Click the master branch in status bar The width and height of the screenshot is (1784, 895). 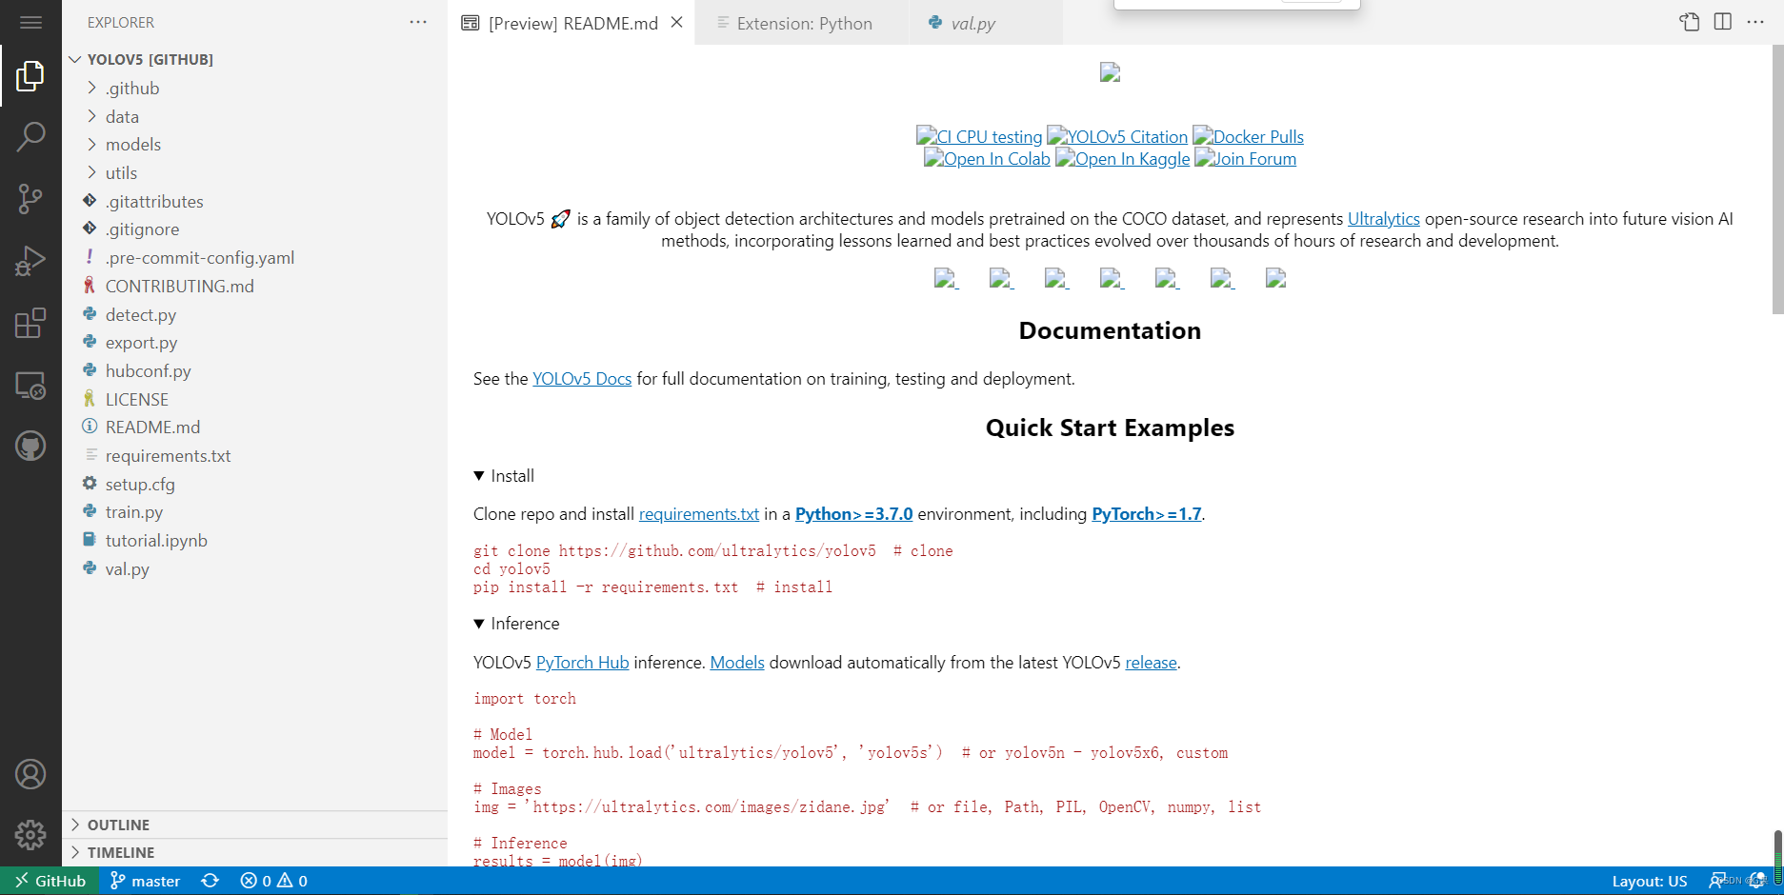145,881
